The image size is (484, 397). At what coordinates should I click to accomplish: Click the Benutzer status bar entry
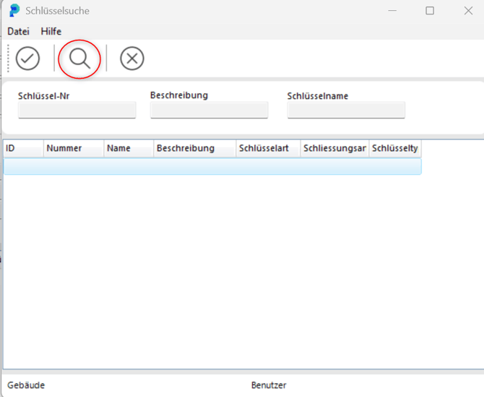(x=269, y=385)
